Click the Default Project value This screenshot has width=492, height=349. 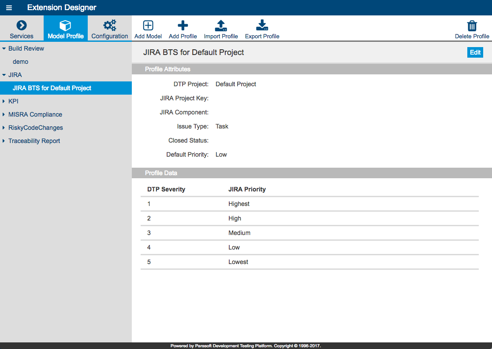coord(236,84)
